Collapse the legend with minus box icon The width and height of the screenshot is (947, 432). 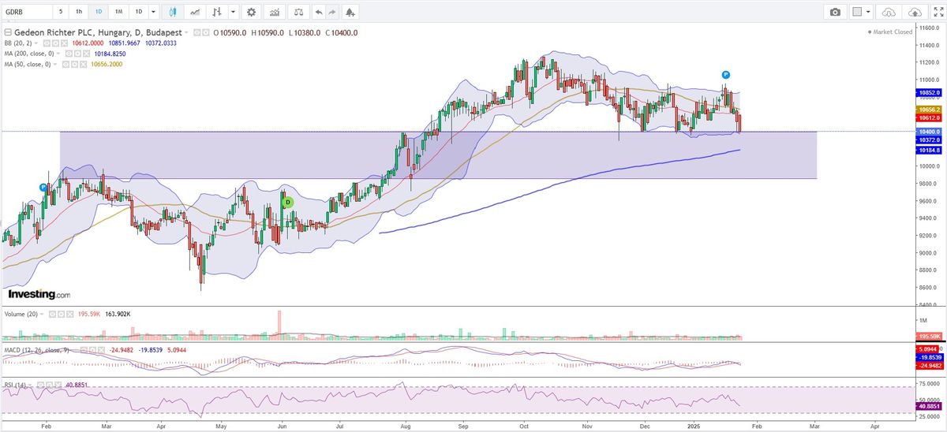click(x=8, y=32)
